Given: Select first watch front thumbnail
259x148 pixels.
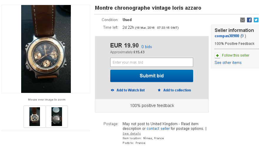Looking at the screenshot, I should (x=35, y=116).
